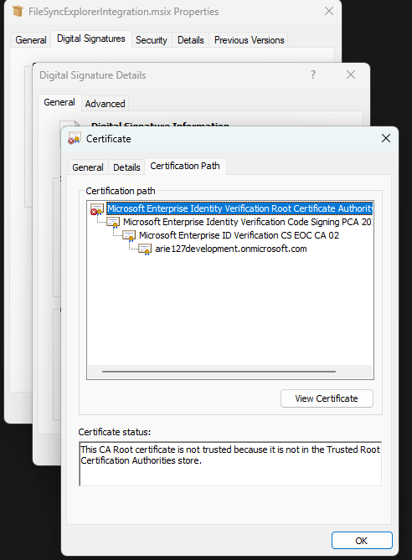Open the General tab in the Certificate dialog
412x560 pixels.
coord(88,167)
